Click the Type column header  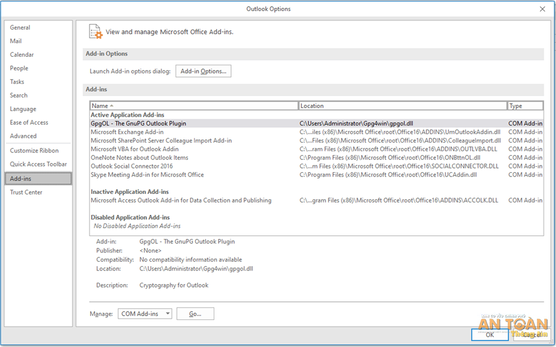524,106
